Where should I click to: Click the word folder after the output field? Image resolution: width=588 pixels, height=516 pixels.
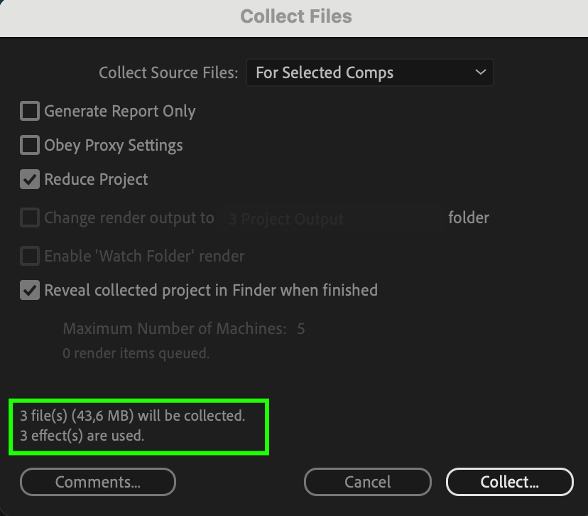[469, 217]
